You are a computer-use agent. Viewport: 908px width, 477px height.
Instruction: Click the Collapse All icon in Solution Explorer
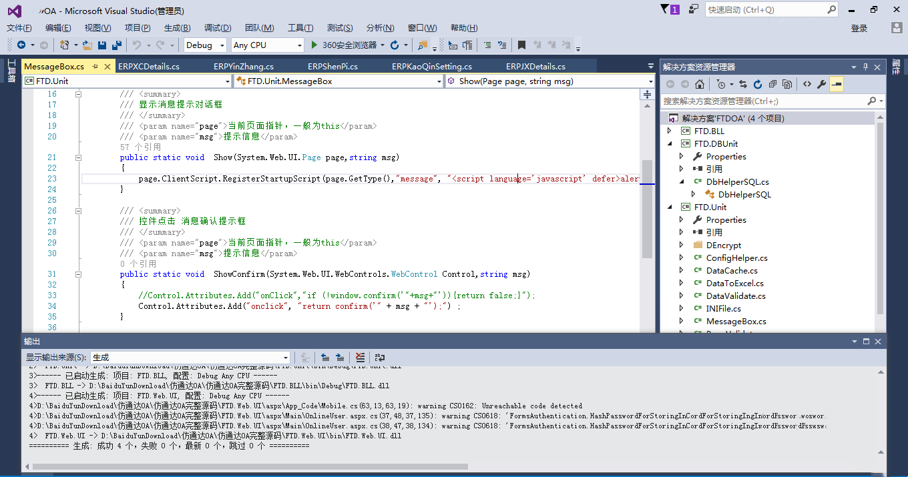coord(772,84)
